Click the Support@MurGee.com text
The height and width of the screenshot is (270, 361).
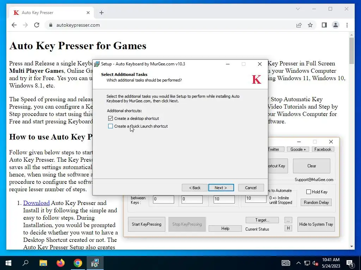pyautogui.click(x=314, y=180)
